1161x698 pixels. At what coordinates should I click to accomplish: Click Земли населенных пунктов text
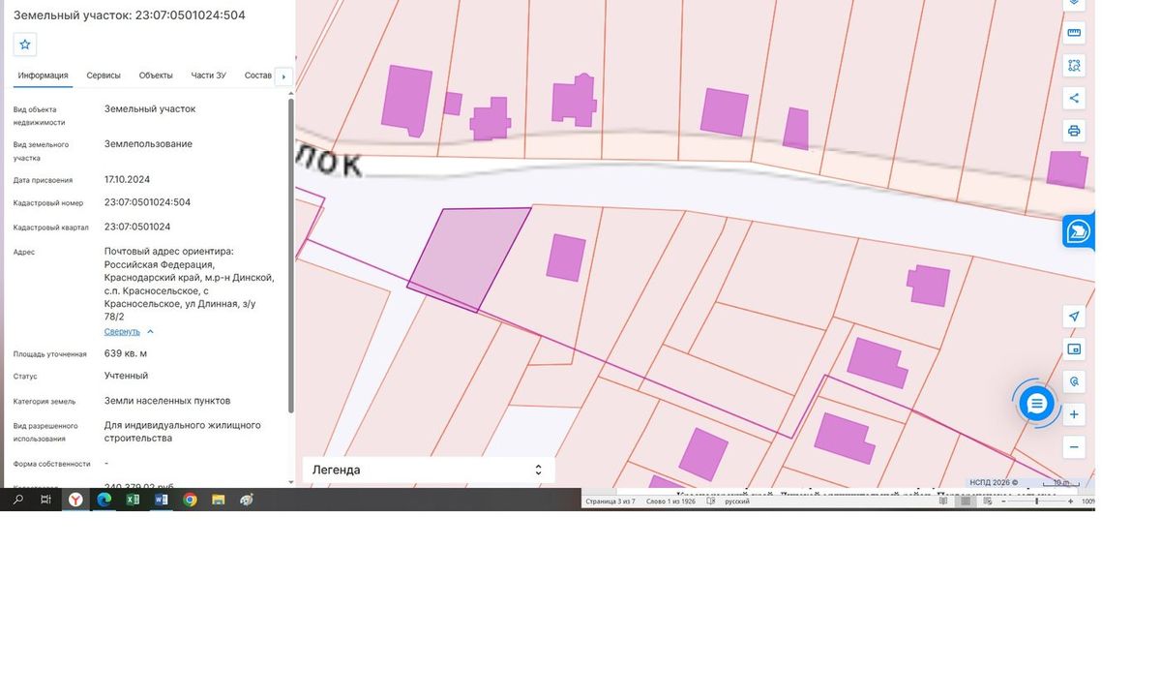coord(167,401)
